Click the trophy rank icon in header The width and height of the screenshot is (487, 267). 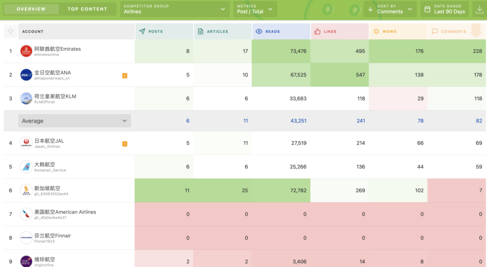pos(10,31)
